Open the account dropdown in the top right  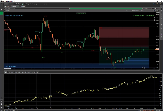pos(157,4)
